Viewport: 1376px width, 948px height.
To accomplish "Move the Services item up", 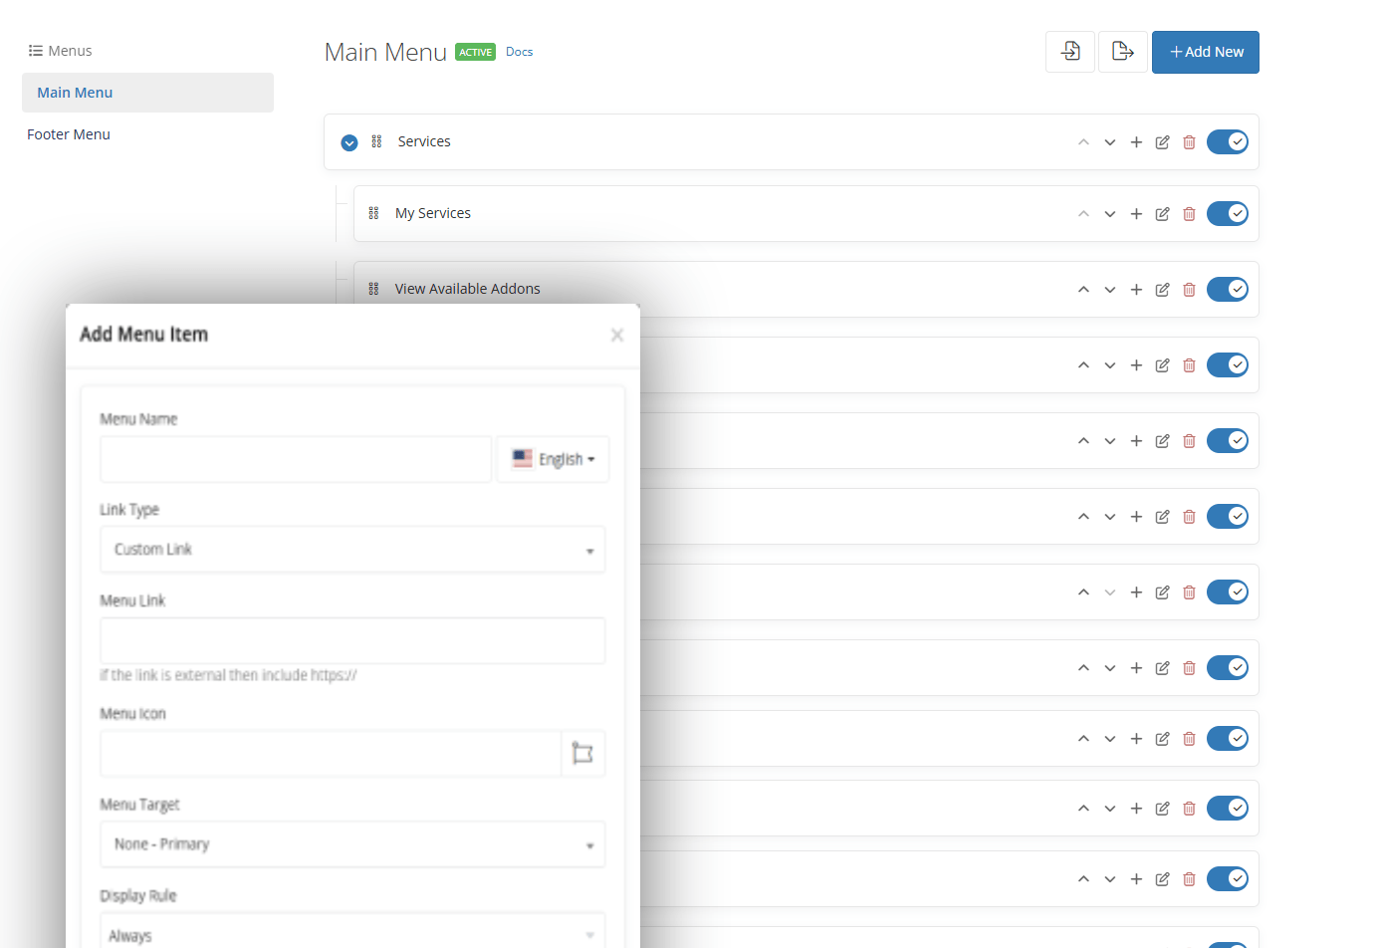I will coord(1083,142).
